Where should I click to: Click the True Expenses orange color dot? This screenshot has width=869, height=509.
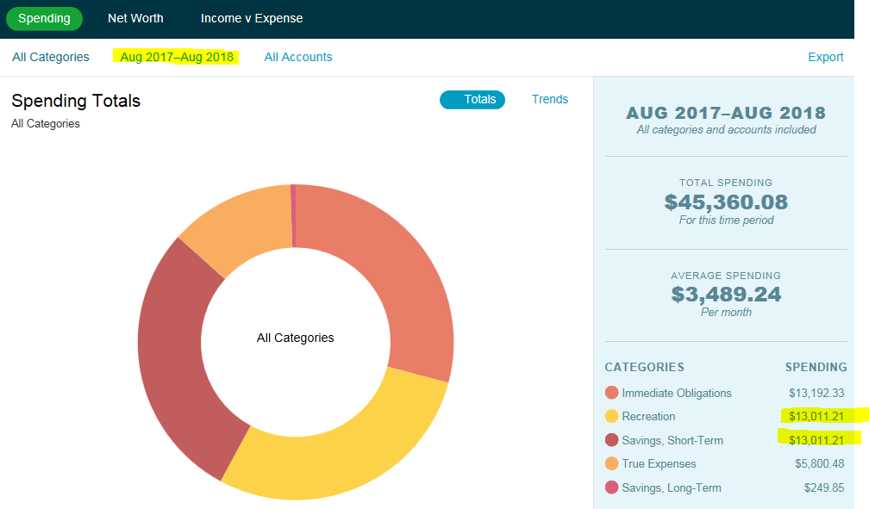point(611,463)
